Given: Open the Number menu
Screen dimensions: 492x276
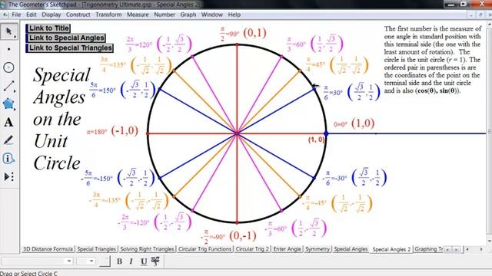Looking at the screenshot, I should (165, 15).
